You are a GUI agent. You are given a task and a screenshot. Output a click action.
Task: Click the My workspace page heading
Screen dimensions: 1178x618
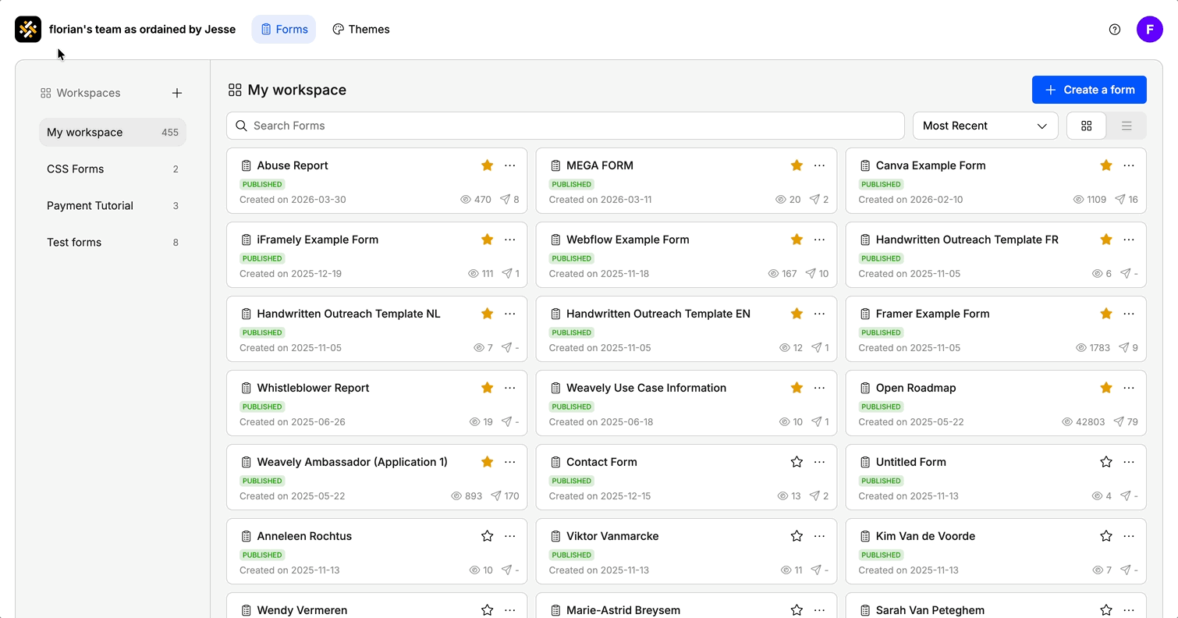pos(296,90)
